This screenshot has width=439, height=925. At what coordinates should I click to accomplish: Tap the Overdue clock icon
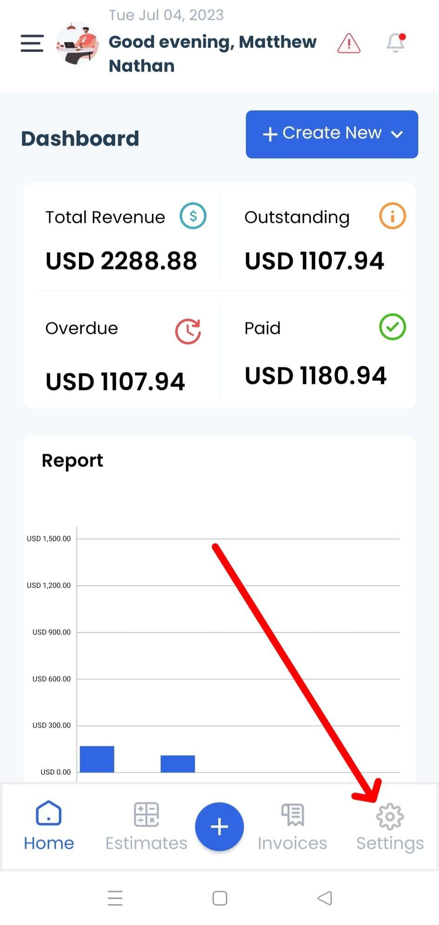click(188, 331)
